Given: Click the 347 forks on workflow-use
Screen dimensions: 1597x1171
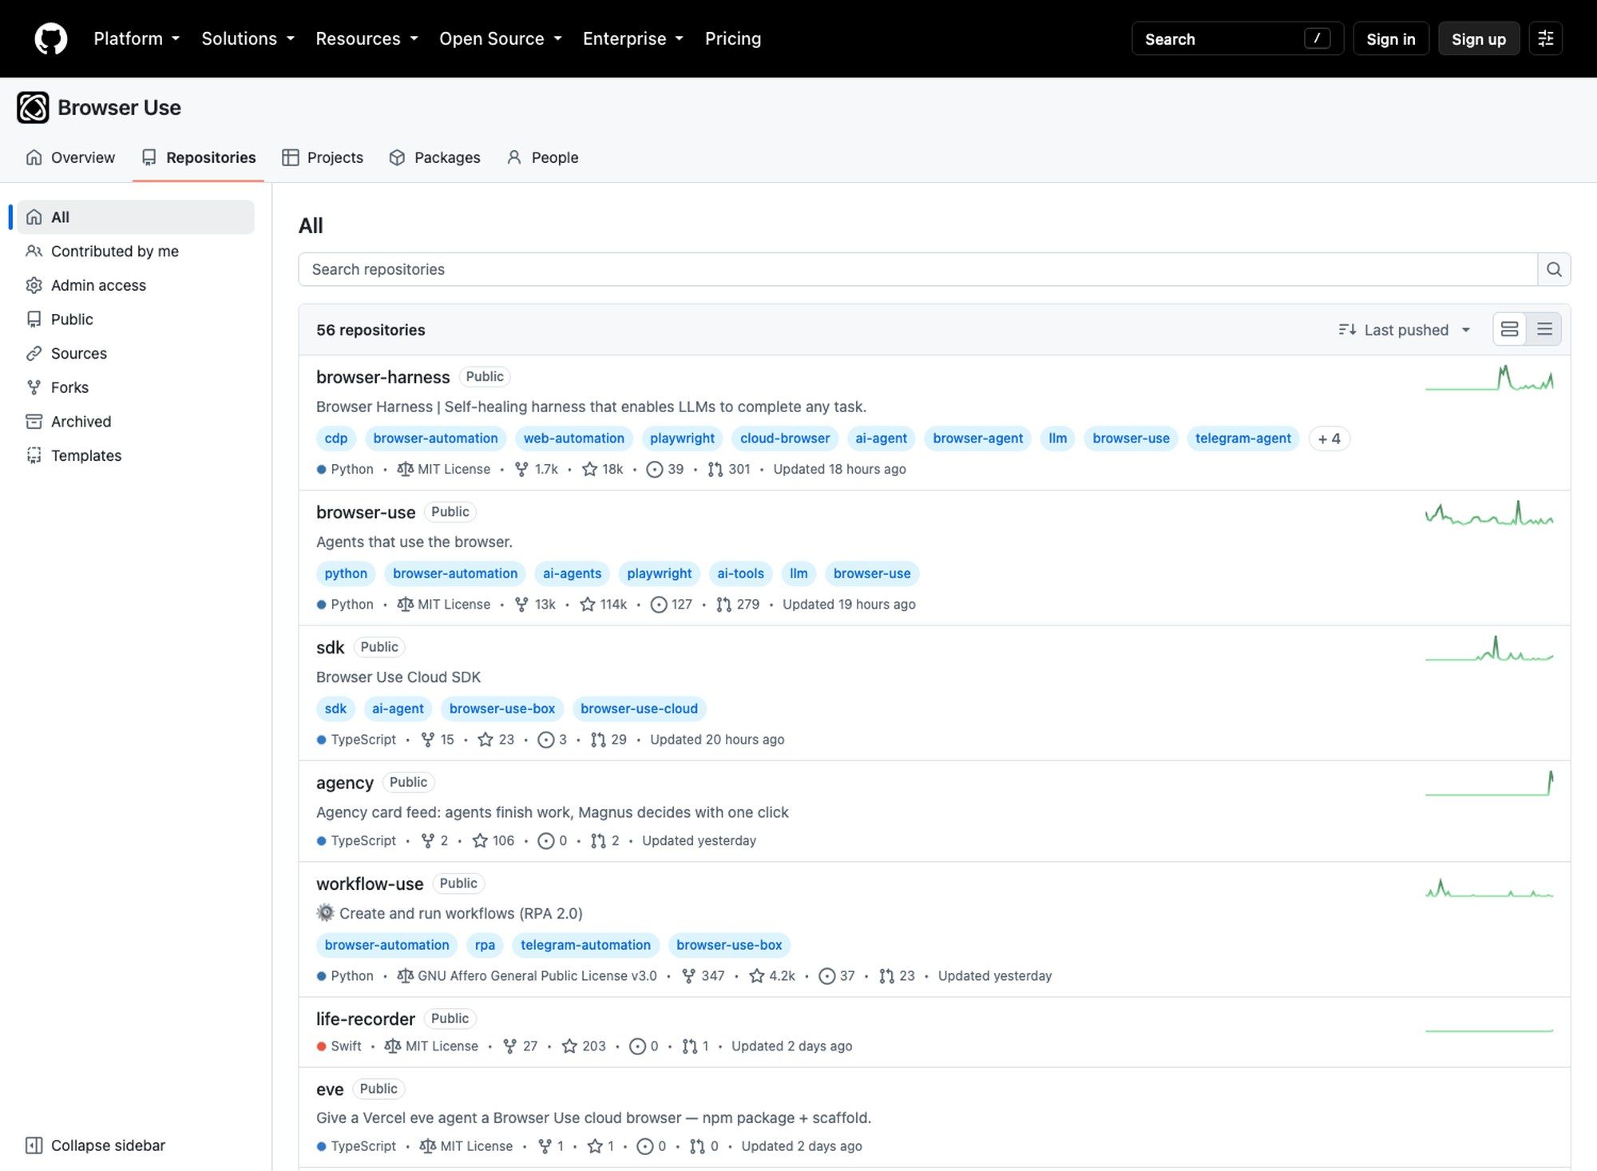Looking at the screenshot, I should (703, 975).
